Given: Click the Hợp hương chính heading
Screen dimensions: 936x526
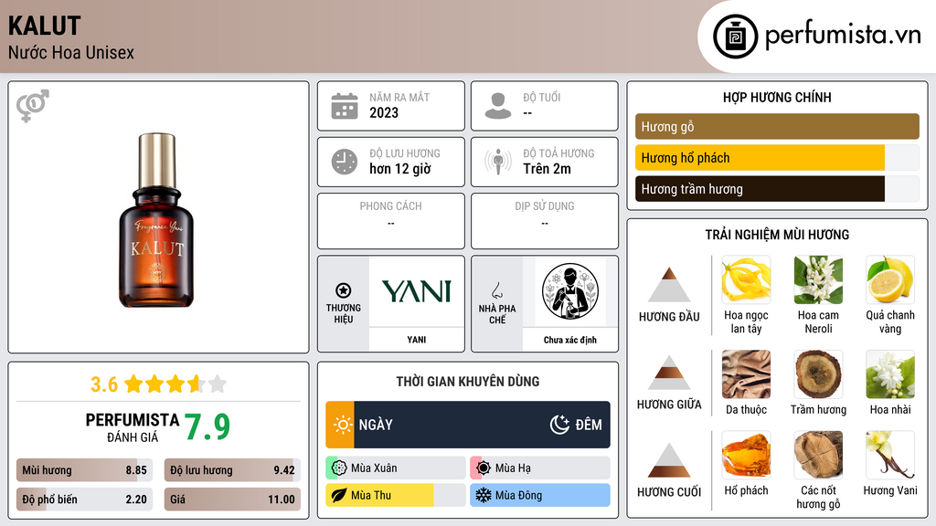Looking at the screenshot, I should [x=777, y=97].
